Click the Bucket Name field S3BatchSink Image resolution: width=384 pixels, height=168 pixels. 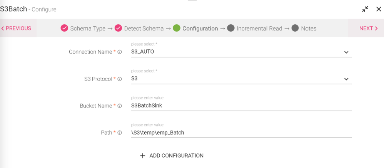(241, 106)
